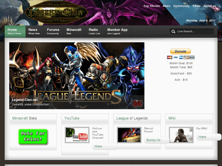Click the Minecraft Beta section heading
Screen dimensions: 222x166
pos(24,118)
